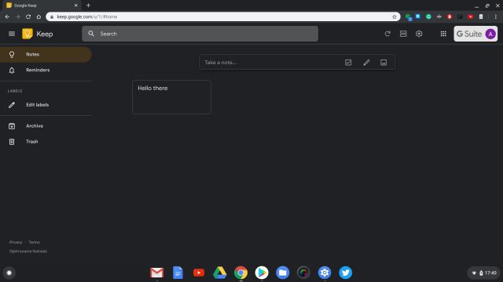Switch to list view icon

click(x=403, y=34)
